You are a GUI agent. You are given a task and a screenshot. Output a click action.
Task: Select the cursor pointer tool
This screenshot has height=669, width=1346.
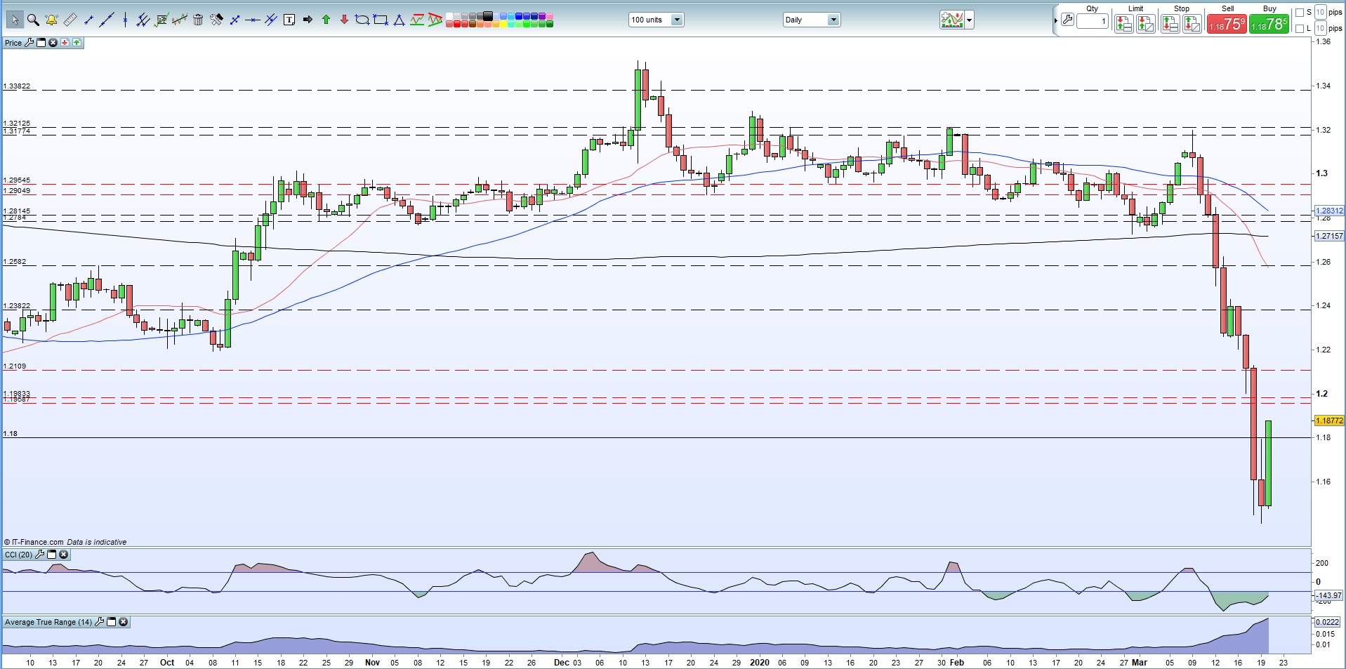pyautogui.click(x=15, y=20)
